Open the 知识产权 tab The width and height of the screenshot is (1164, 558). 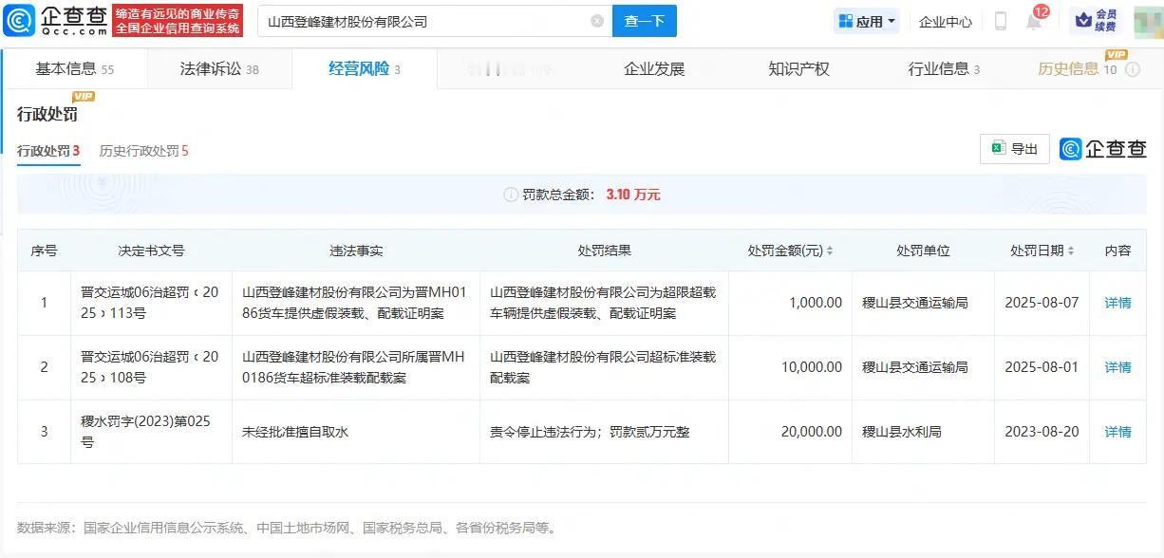pyautogui.click(x=798, y=69)
